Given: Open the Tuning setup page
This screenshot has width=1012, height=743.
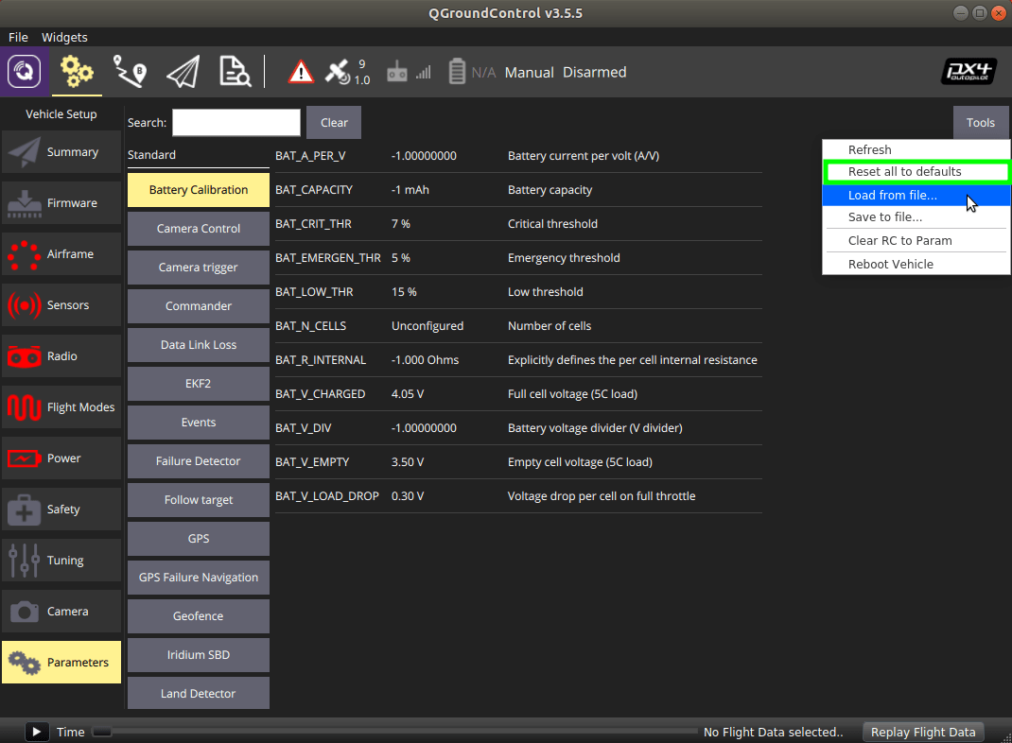Looking at the screenshot, I should 61,561.
